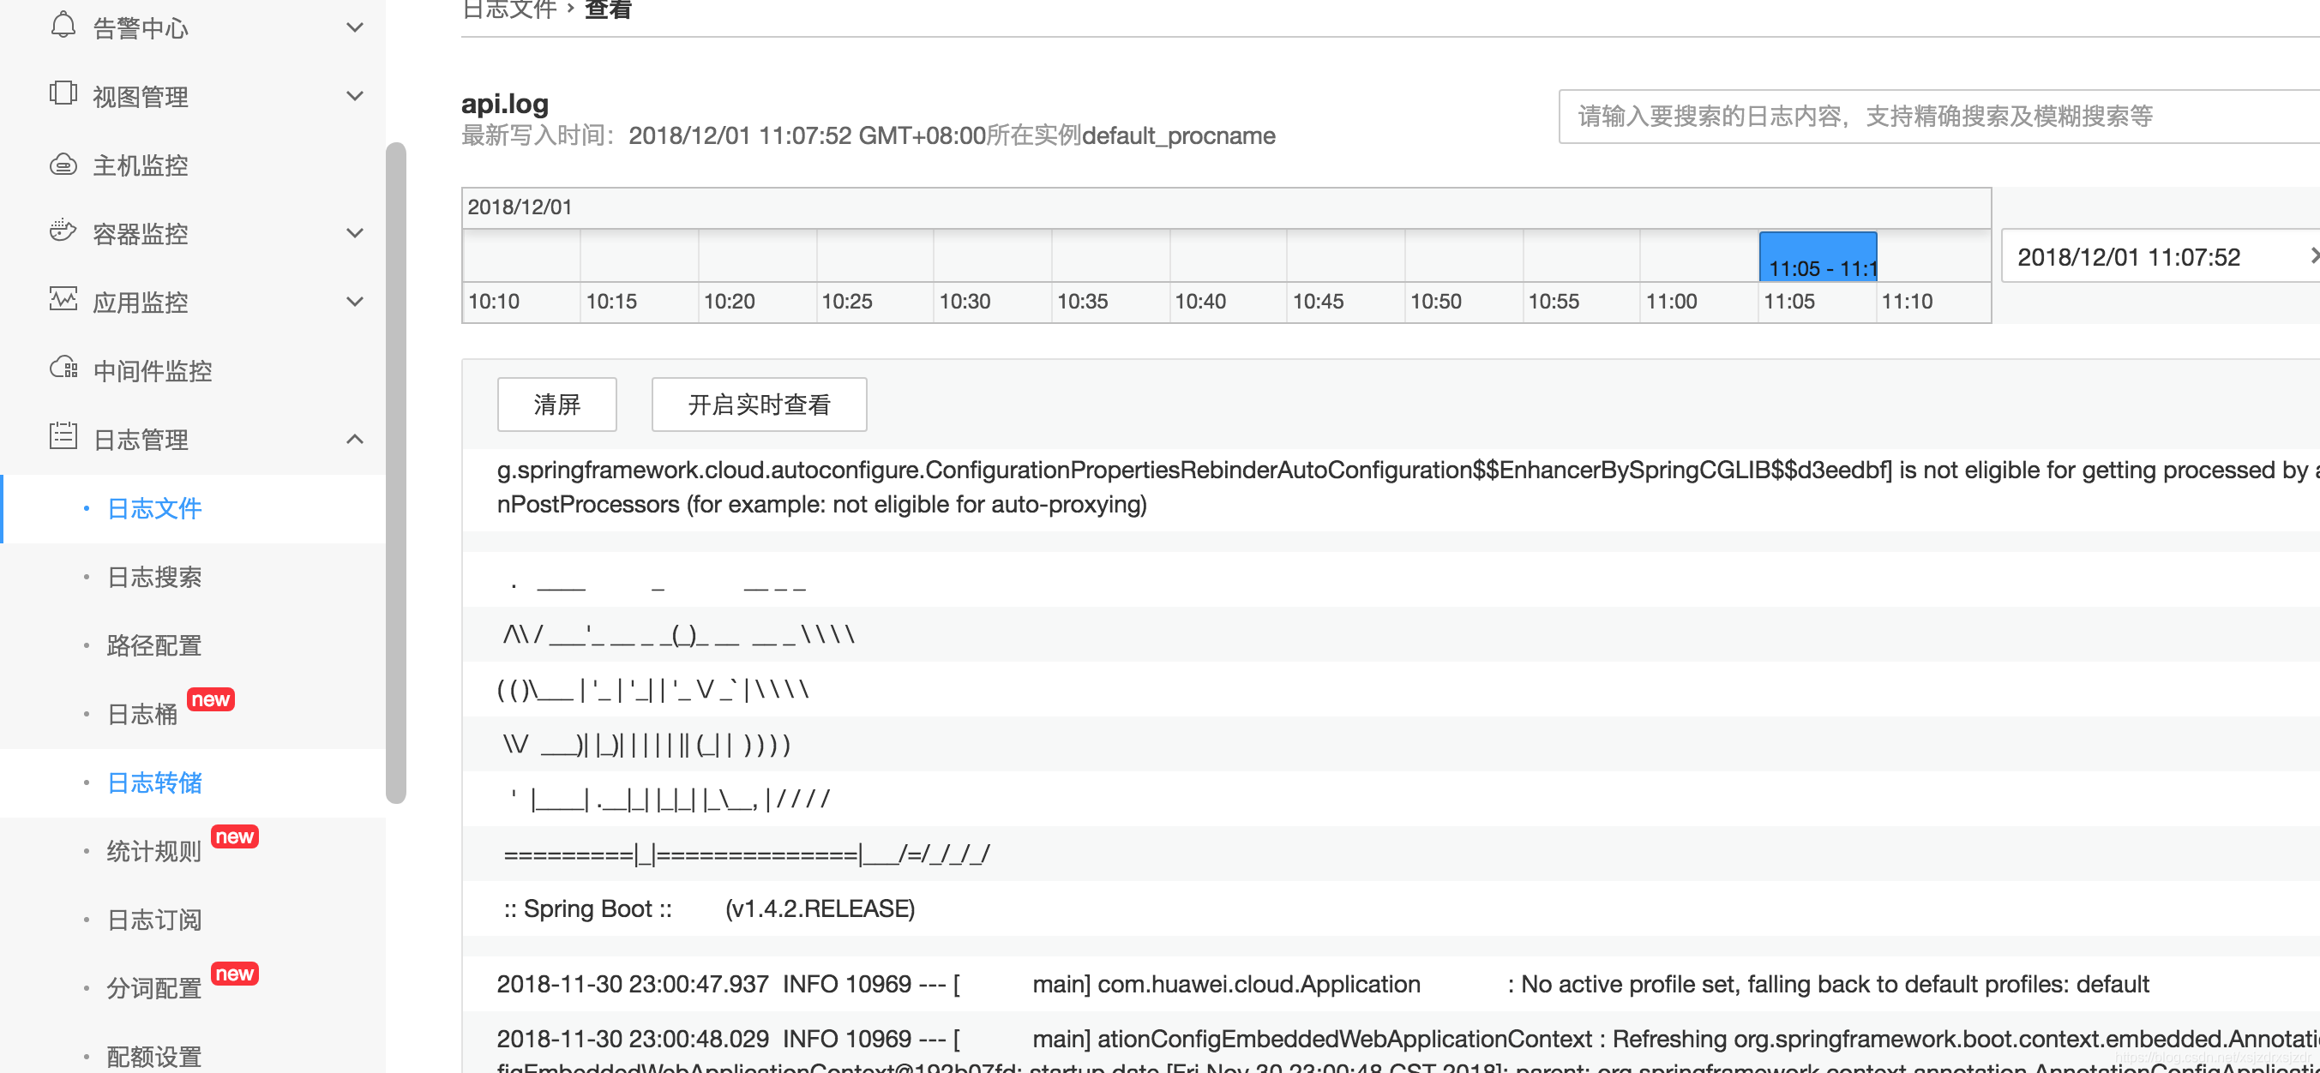2320x1073 pixels.
Task: Open the 日志转储 submenu item
Action: [x=154, y=782]
